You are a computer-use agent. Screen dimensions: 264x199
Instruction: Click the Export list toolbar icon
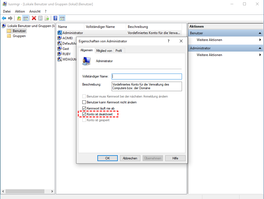[47, 18]
